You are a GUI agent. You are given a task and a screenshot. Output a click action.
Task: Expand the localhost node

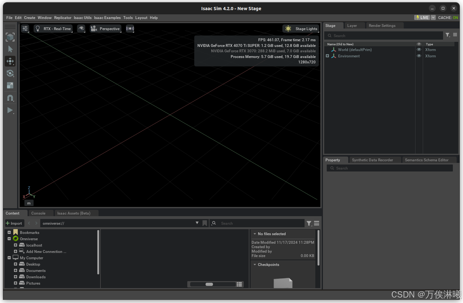coord(16,245)
